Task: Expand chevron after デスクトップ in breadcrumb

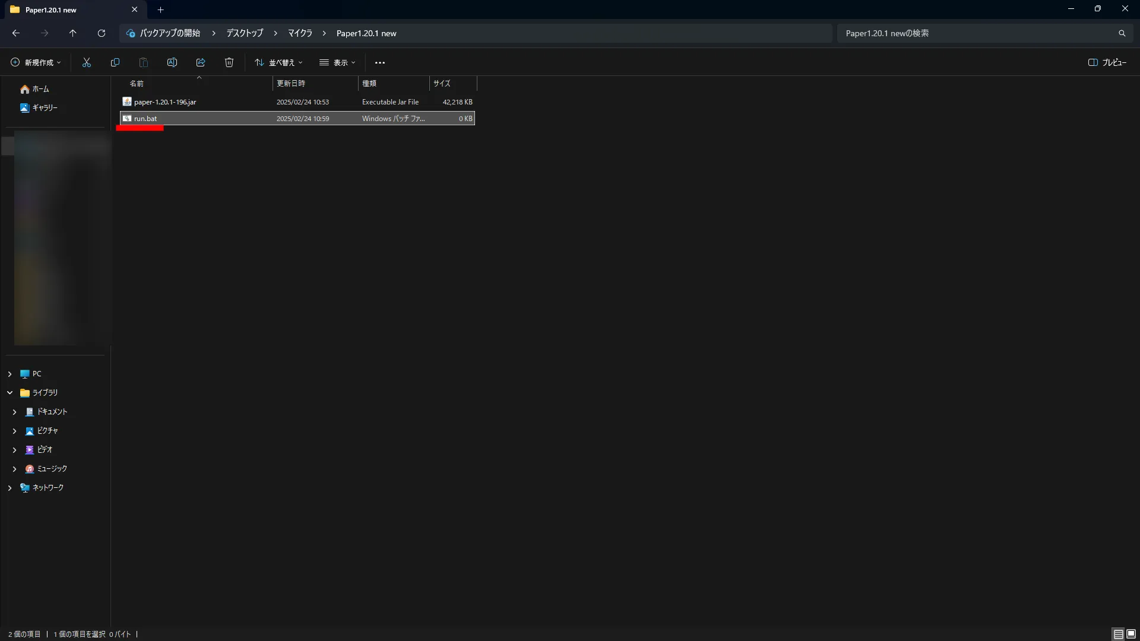Action: click(275, 33)
